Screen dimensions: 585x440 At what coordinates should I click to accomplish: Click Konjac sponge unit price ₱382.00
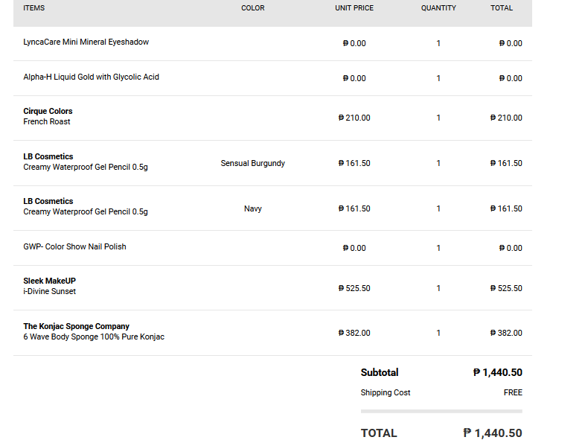point(354,333)
